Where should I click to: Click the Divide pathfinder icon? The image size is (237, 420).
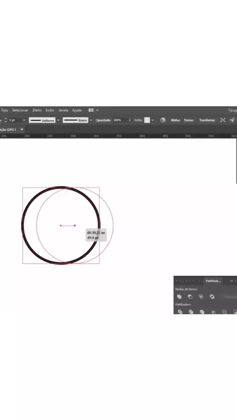click(x=180, y=312)
